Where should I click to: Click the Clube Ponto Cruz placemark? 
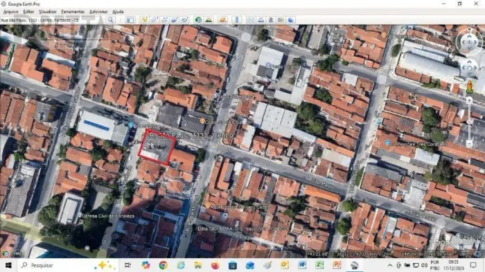[x=202, y=121]
